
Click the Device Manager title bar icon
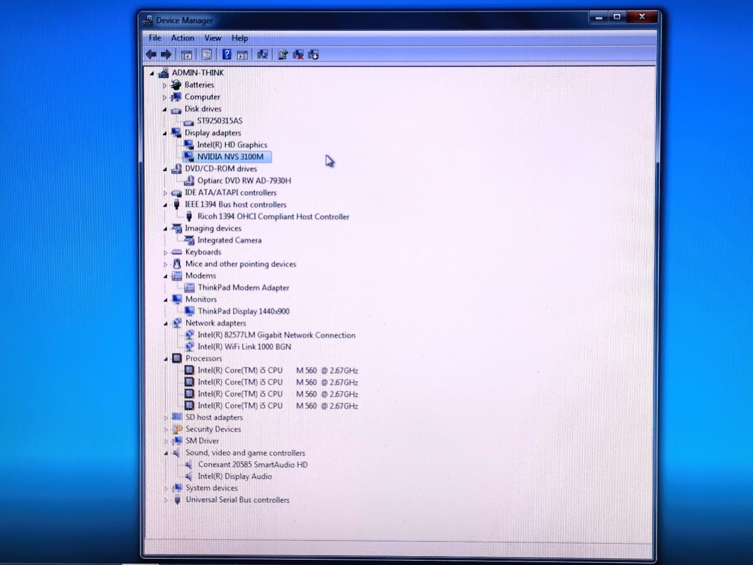pyautogui.click(x=148, y=20)
